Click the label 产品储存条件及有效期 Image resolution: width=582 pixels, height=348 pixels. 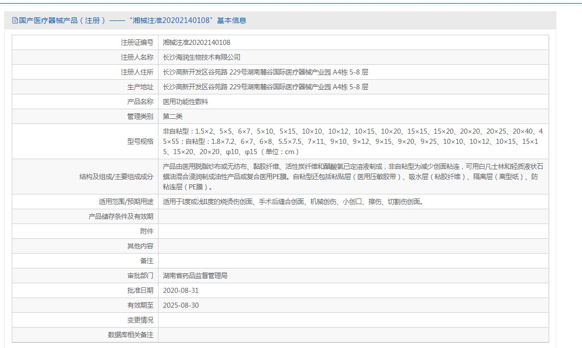tap(121, 216)
